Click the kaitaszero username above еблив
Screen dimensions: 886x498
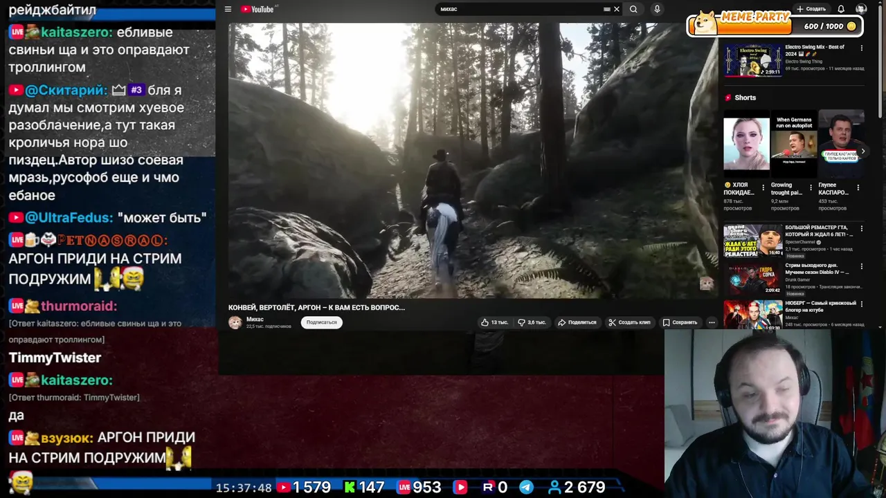click(76, 32)
